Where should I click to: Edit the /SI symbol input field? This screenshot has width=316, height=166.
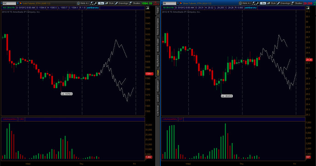tap(169, 3)
